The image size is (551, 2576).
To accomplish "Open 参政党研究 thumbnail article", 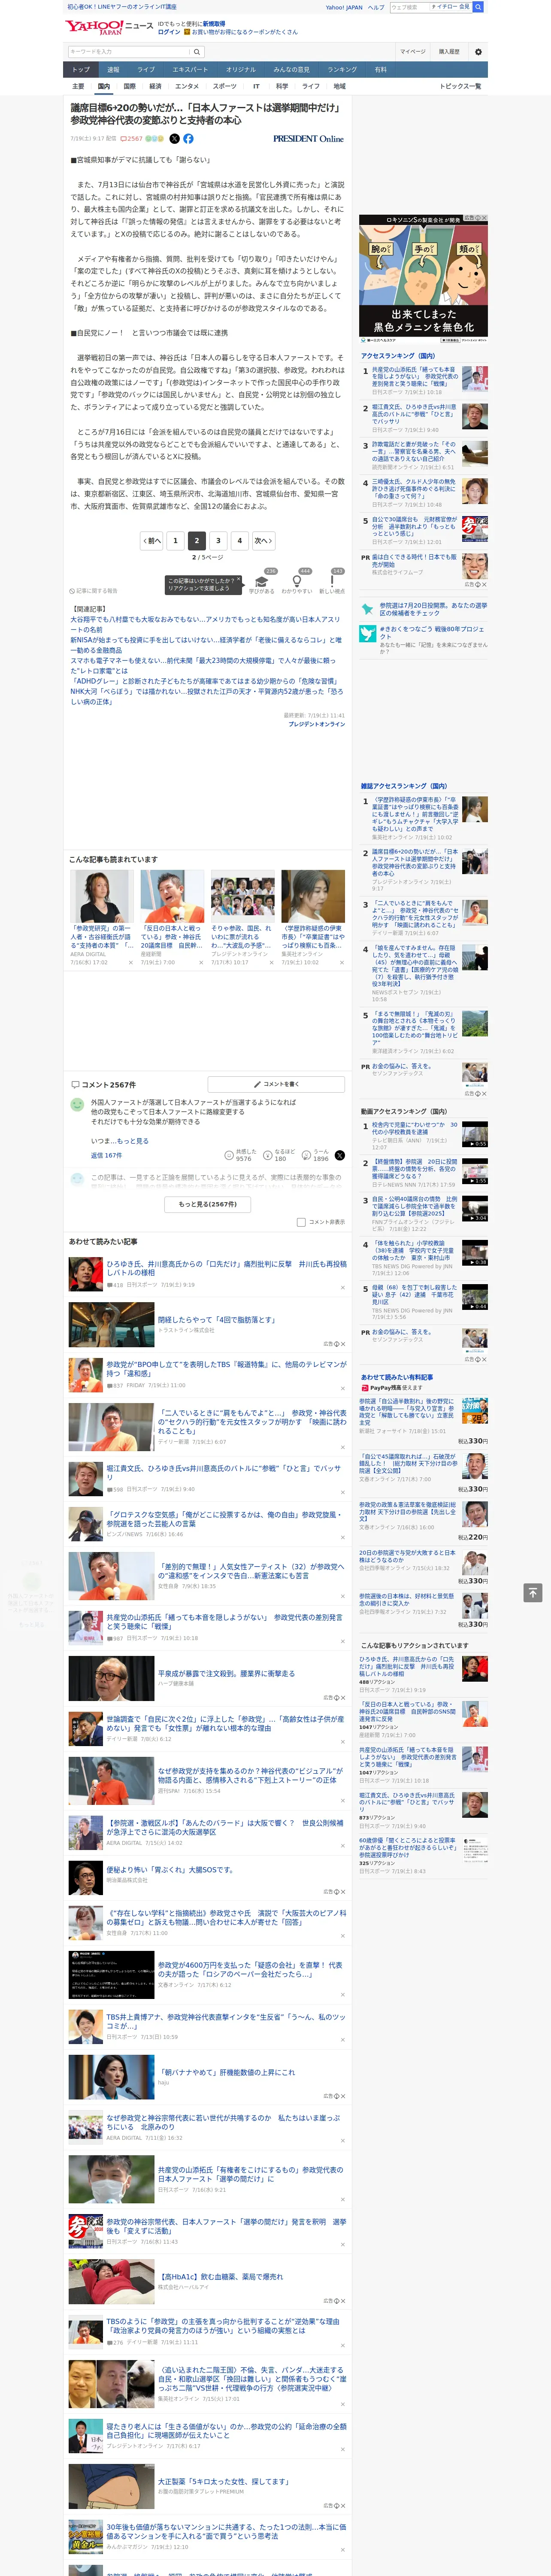I will [x=101, y=896].
